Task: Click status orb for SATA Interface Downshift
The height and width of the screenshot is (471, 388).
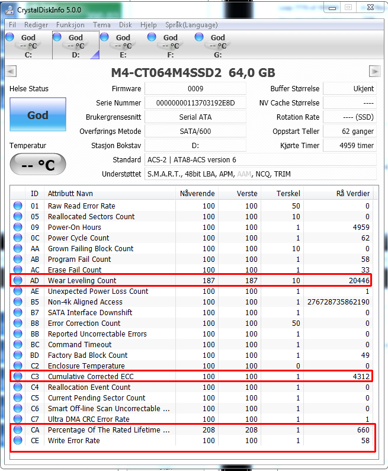Action: (x=18, y=312)
